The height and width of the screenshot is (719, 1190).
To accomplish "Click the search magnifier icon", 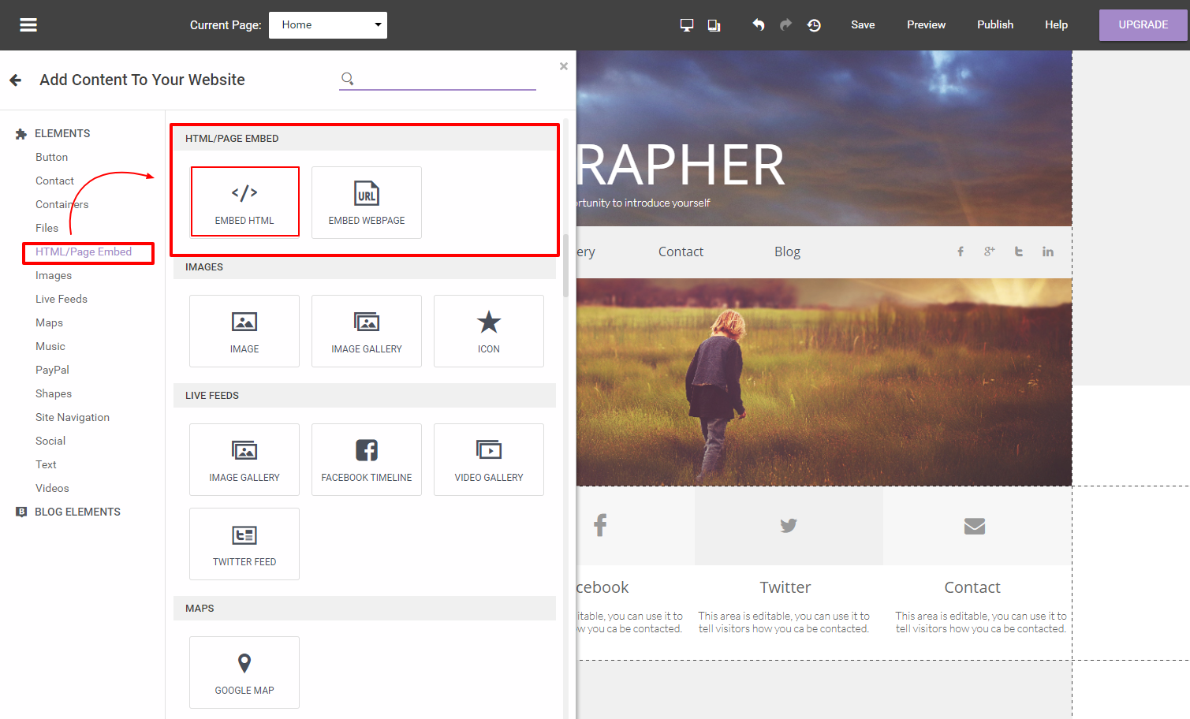I will 347,78.
